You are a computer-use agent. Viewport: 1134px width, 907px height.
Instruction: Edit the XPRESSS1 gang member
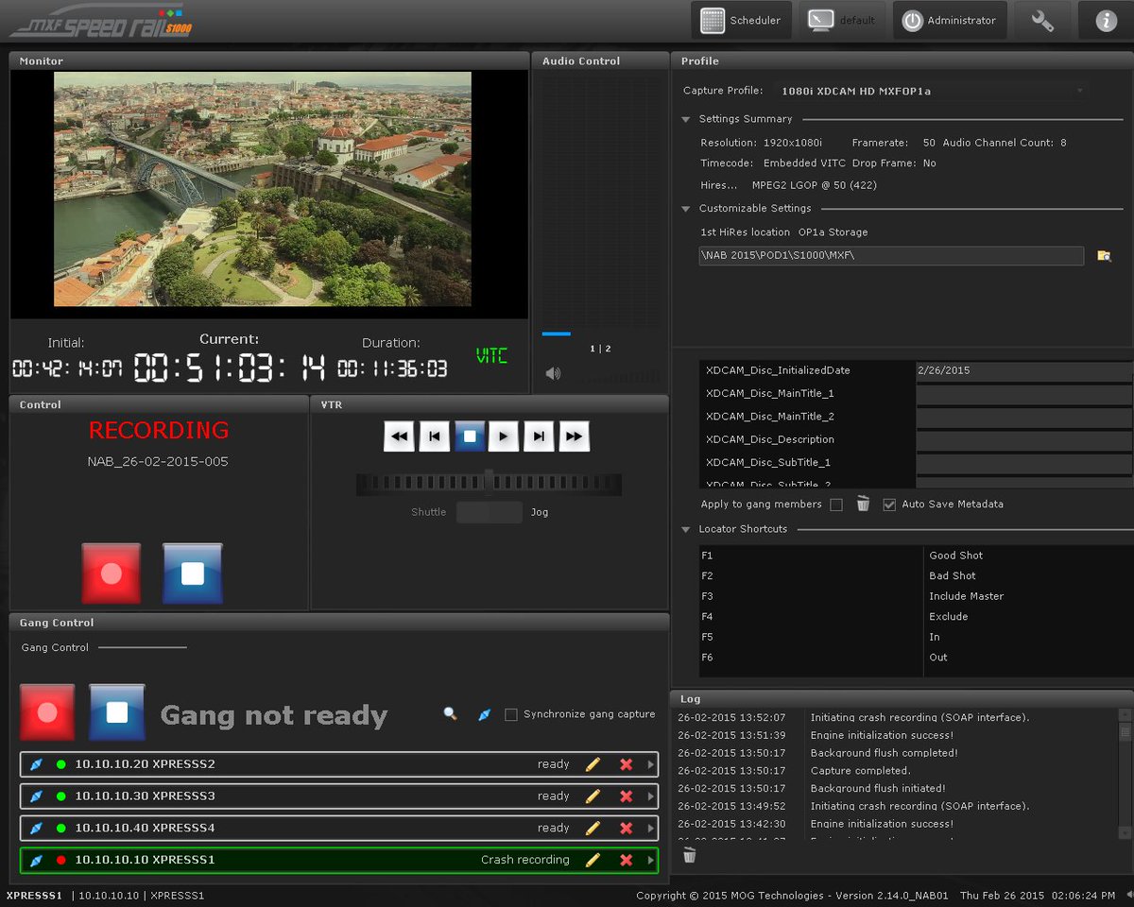593,861
